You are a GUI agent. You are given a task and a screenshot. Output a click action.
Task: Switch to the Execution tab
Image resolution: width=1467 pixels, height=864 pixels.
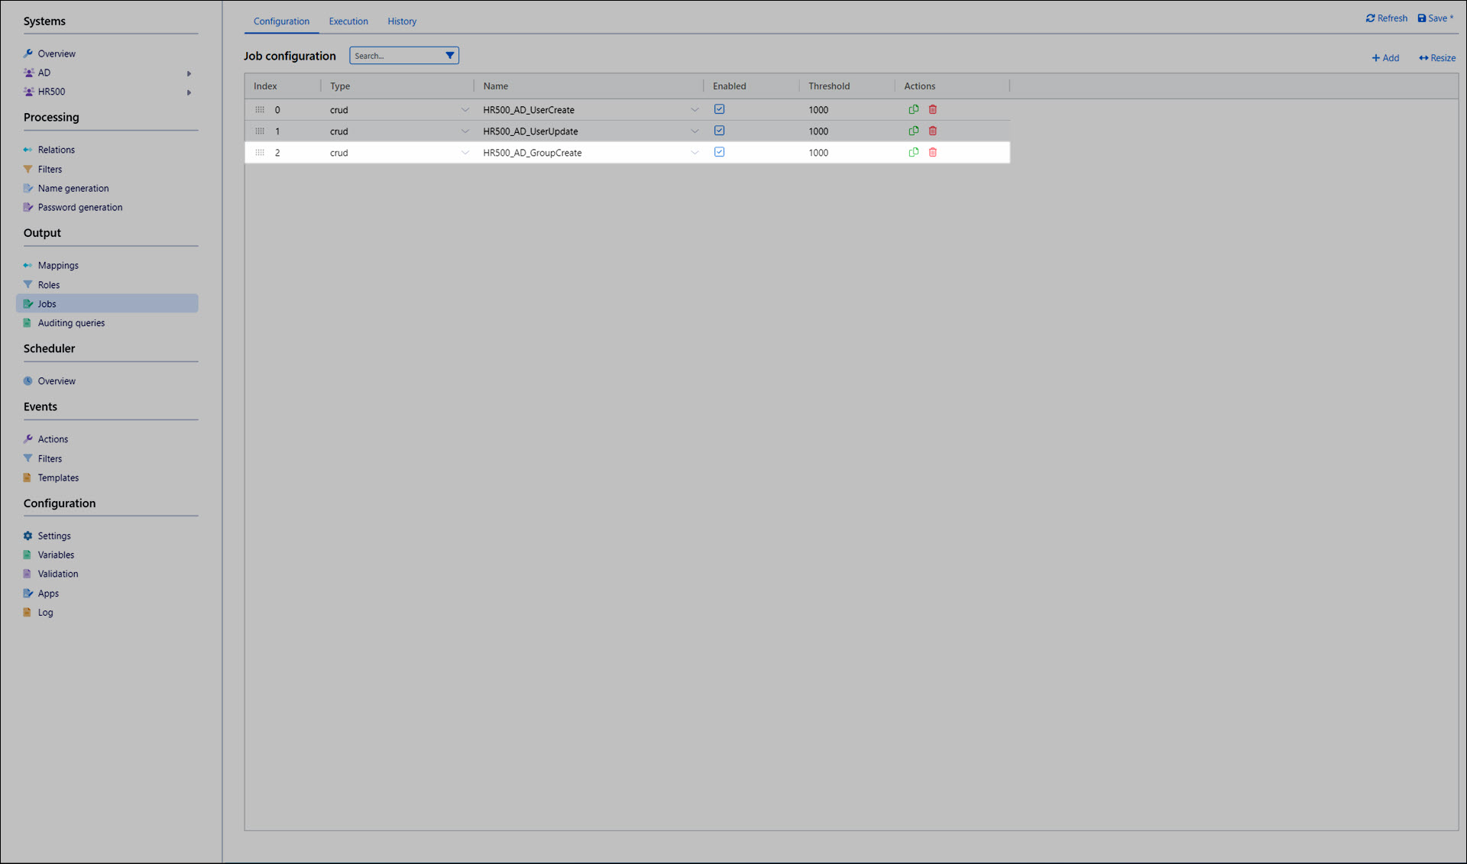point(348,21)
